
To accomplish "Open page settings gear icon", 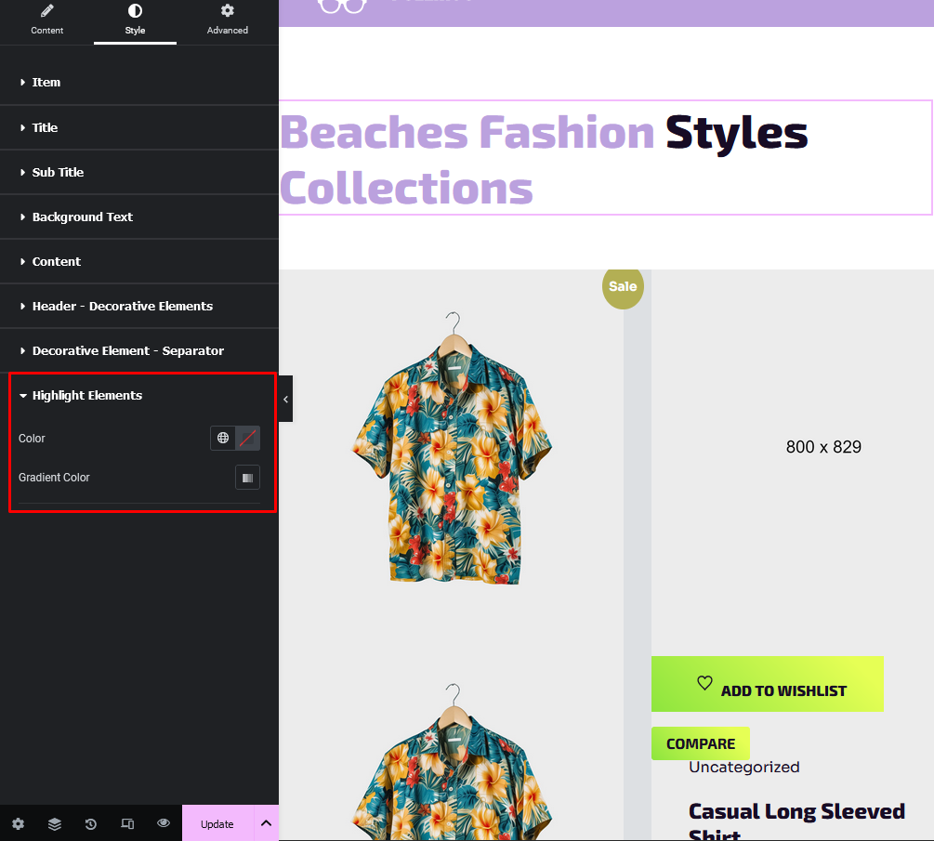I will pos(18,823).
